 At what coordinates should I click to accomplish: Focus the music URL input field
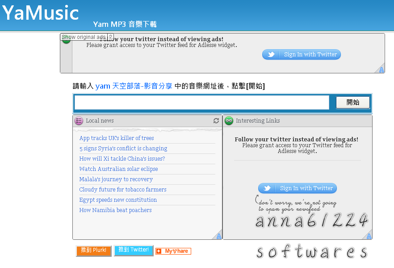202,102
